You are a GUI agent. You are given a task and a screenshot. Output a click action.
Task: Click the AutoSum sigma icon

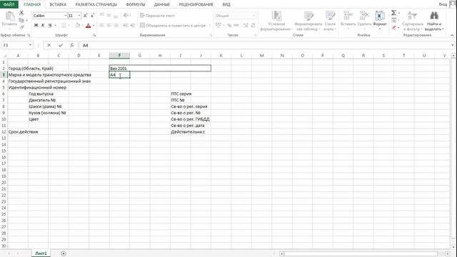(393, 13)
